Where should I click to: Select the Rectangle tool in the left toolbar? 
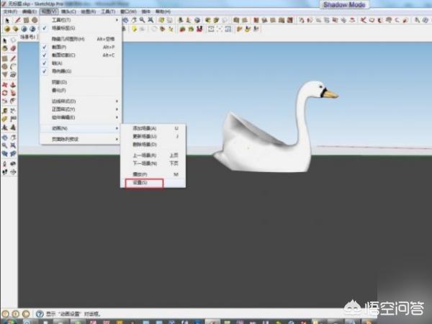(x=5, y=58)
